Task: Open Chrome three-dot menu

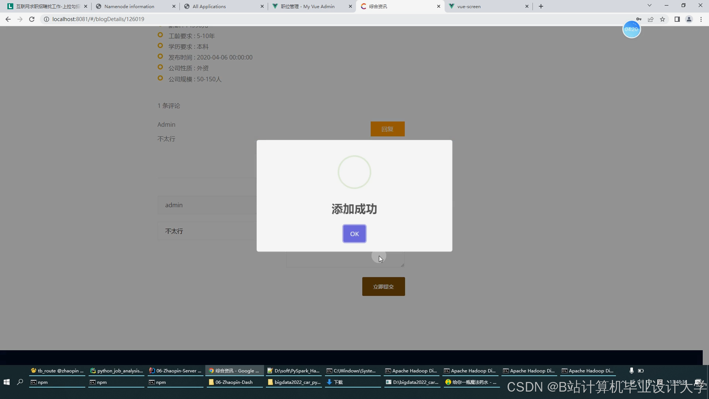Action: pos(701,19)
